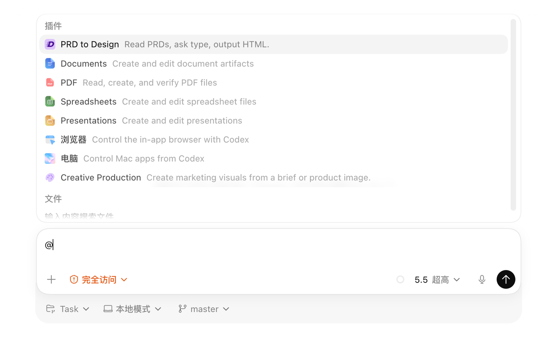Focus the message input field with @
The width and height of the screenshot is (540, 341).
click(279, 248)
